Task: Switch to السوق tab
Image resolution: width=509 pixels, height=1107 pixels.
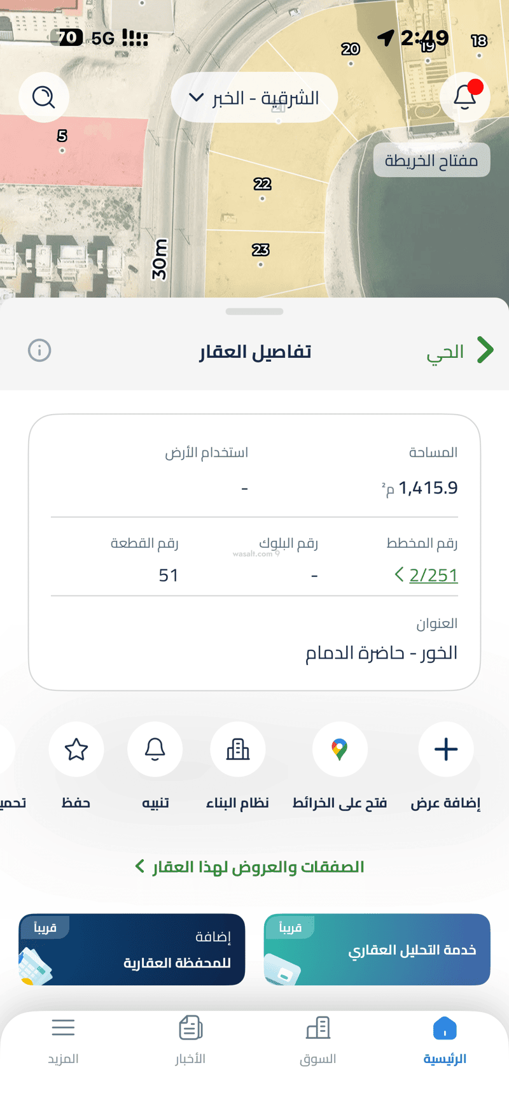Action: [x=318, y=1041]
